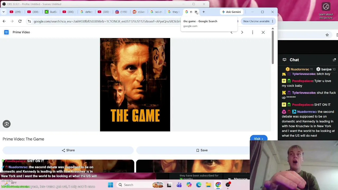
Task: Open Poodlepalace's profile from 'SHIT ON IT' message
Action: click(x=302, y=105)
